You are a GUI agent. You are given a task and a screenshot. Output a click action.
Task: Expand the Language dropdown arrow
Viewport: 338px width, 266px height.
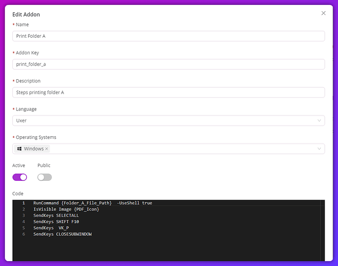coord(319,121)
